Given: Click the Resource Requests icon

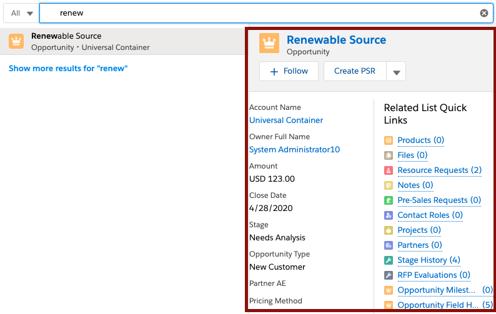Looking at the screenshot, I should (389, 170).
